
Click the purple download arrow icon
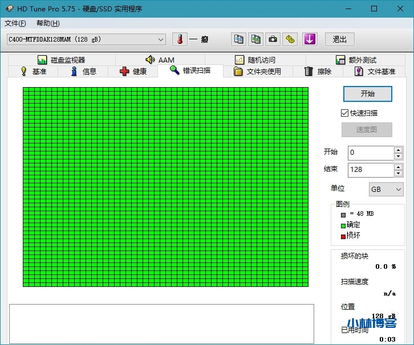[309, 39]
